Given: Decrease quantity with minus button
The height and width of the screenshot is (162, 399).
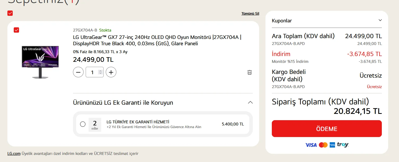Looking at the screenshot, I should [x=78, y=72].
